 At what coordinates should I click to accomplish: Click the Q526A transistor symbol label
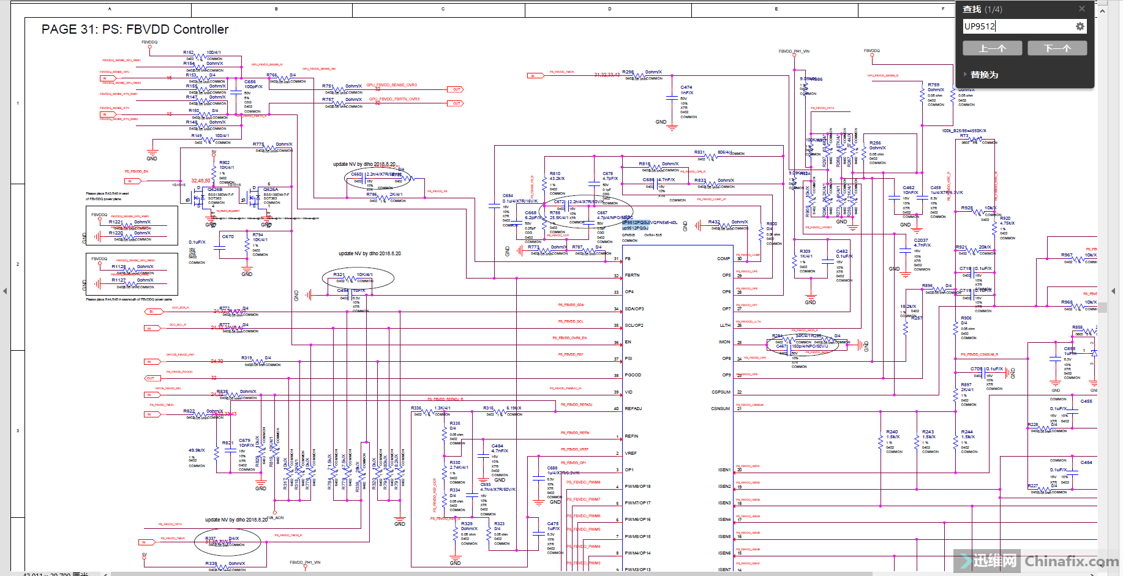(270, 190)
